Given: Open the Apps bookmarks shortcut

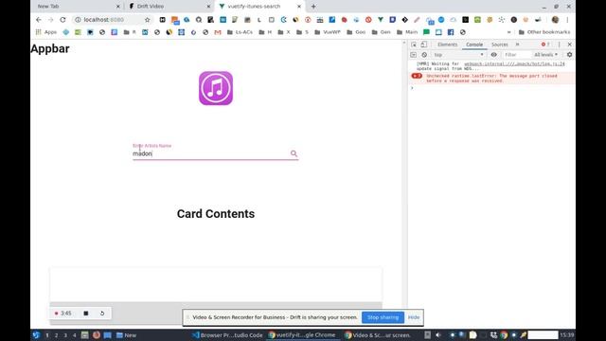Looking at the screenshot, I should 46,32.
